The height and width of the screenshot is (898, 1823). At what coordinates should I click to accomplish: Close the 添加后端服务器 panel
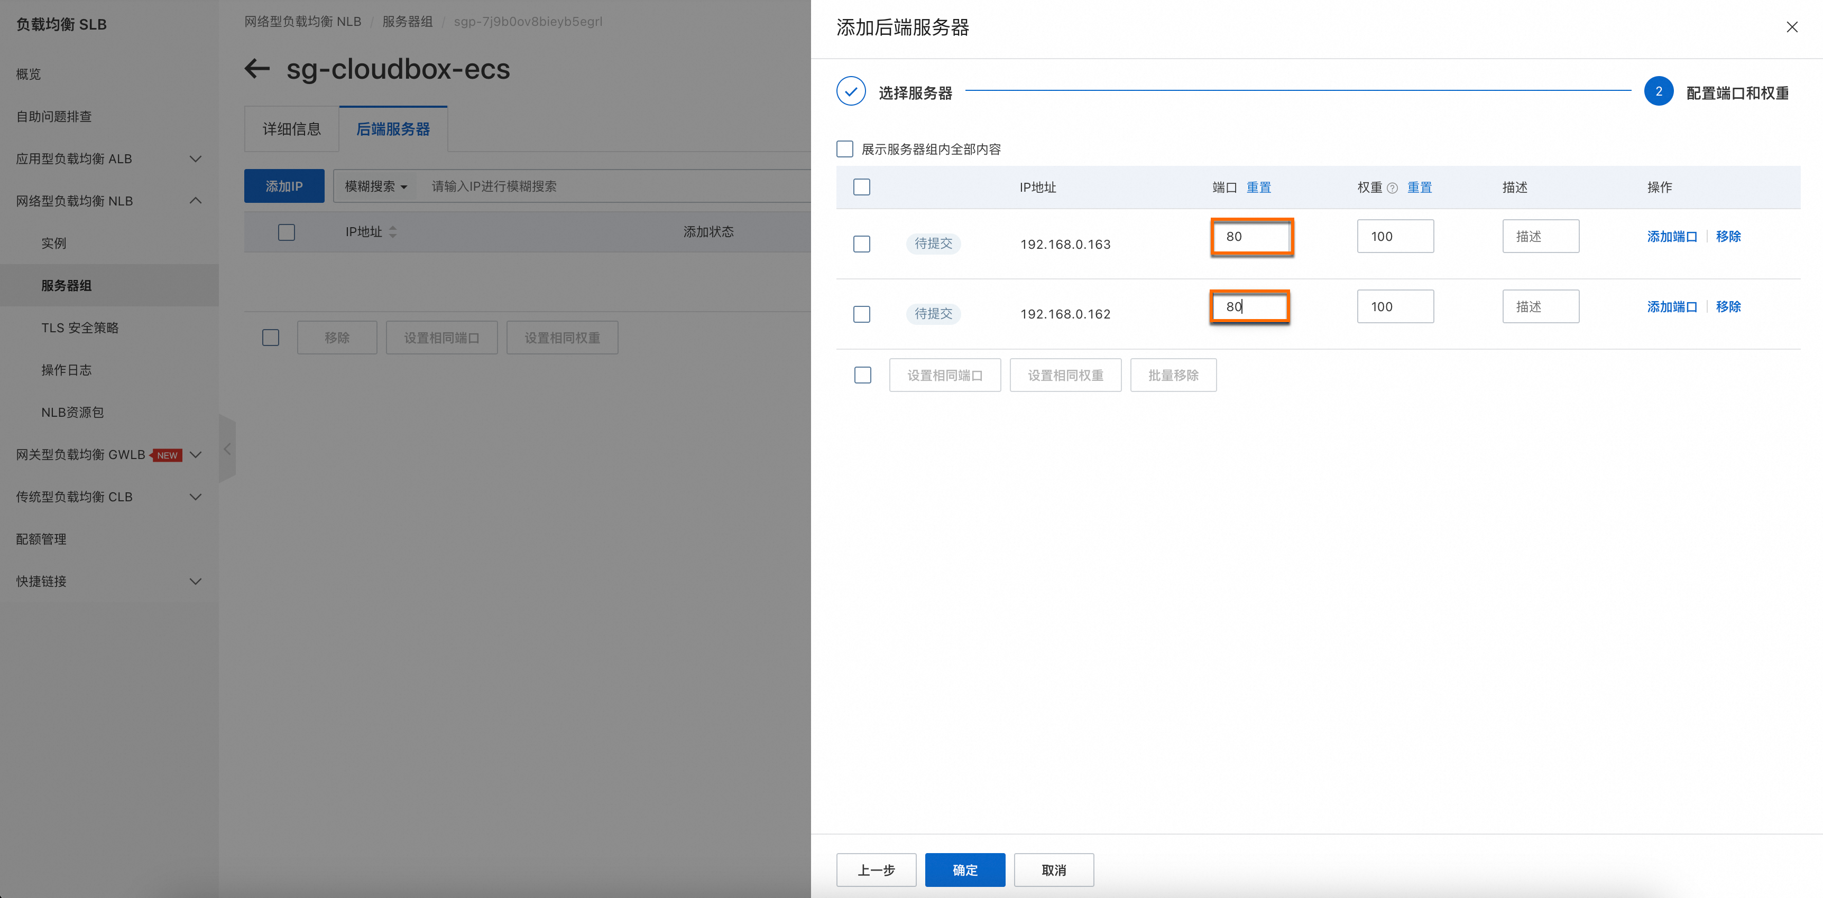(1792, 27)
